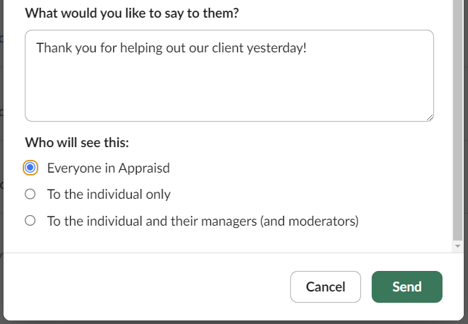
Task: Click blank footer area left of Cancel
Action: (147, 287)
